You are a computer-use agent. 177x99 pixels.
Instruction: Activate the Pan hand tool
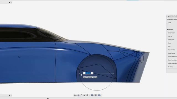coord(82,95)
